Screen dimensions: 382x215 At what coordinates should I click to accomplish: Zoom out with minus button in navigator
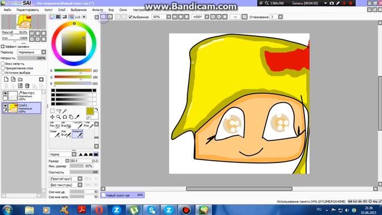pyautogui.click(x=32, y=33)
